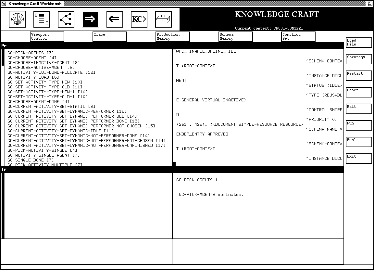The height and width of the screenshot is (270, 374).
Task: Open the KC prompt icon
Action: [x=139, y=19]
